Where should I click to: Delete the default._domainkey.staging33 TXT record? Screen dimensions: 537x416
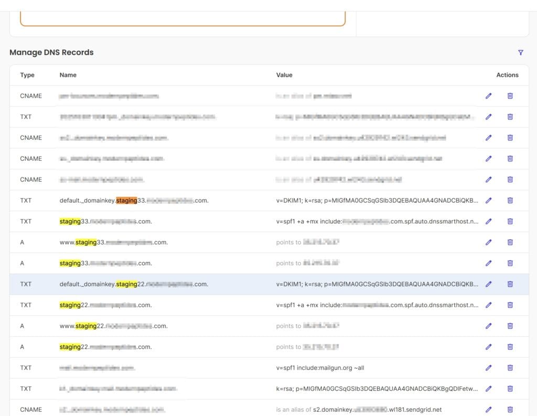pos(510,200)
